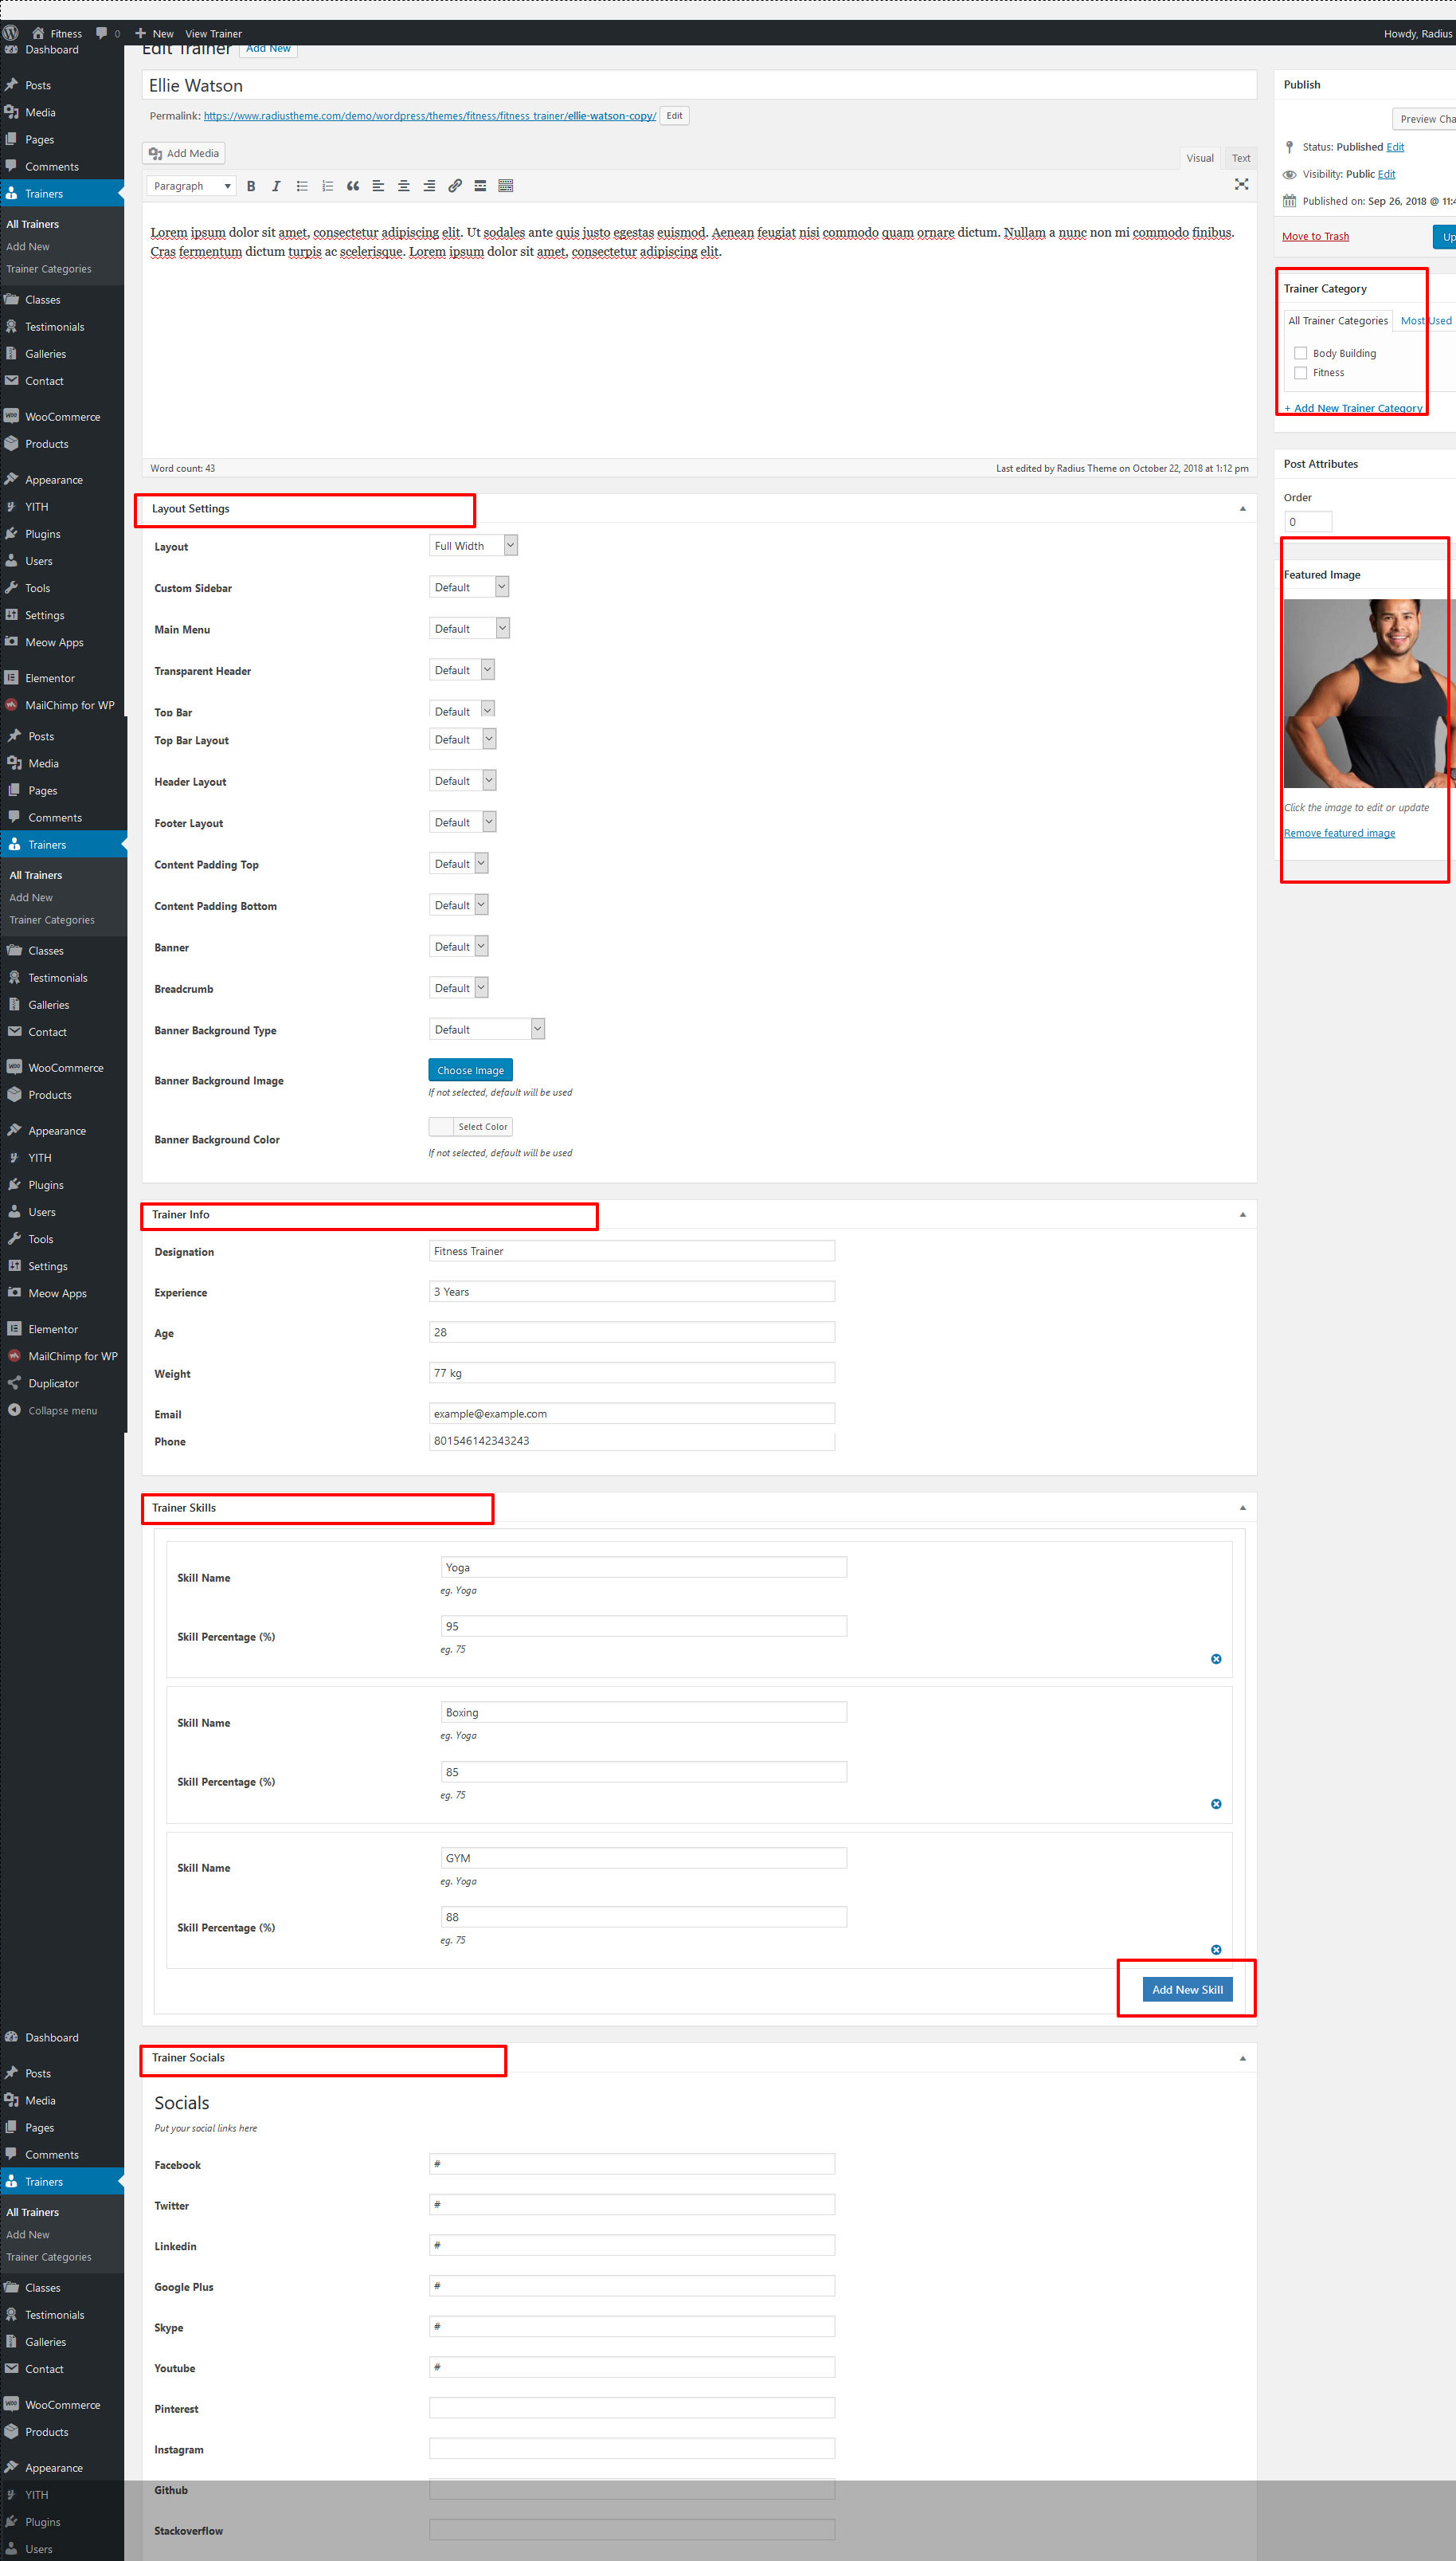Edit the Published status link

[1395, 147]
